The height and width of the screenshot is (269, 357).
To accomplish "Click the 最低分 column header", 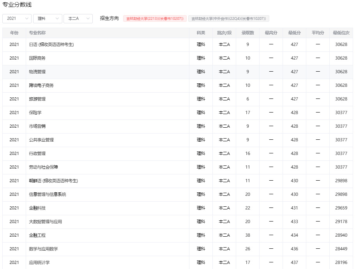I will (x=294, y=33).
